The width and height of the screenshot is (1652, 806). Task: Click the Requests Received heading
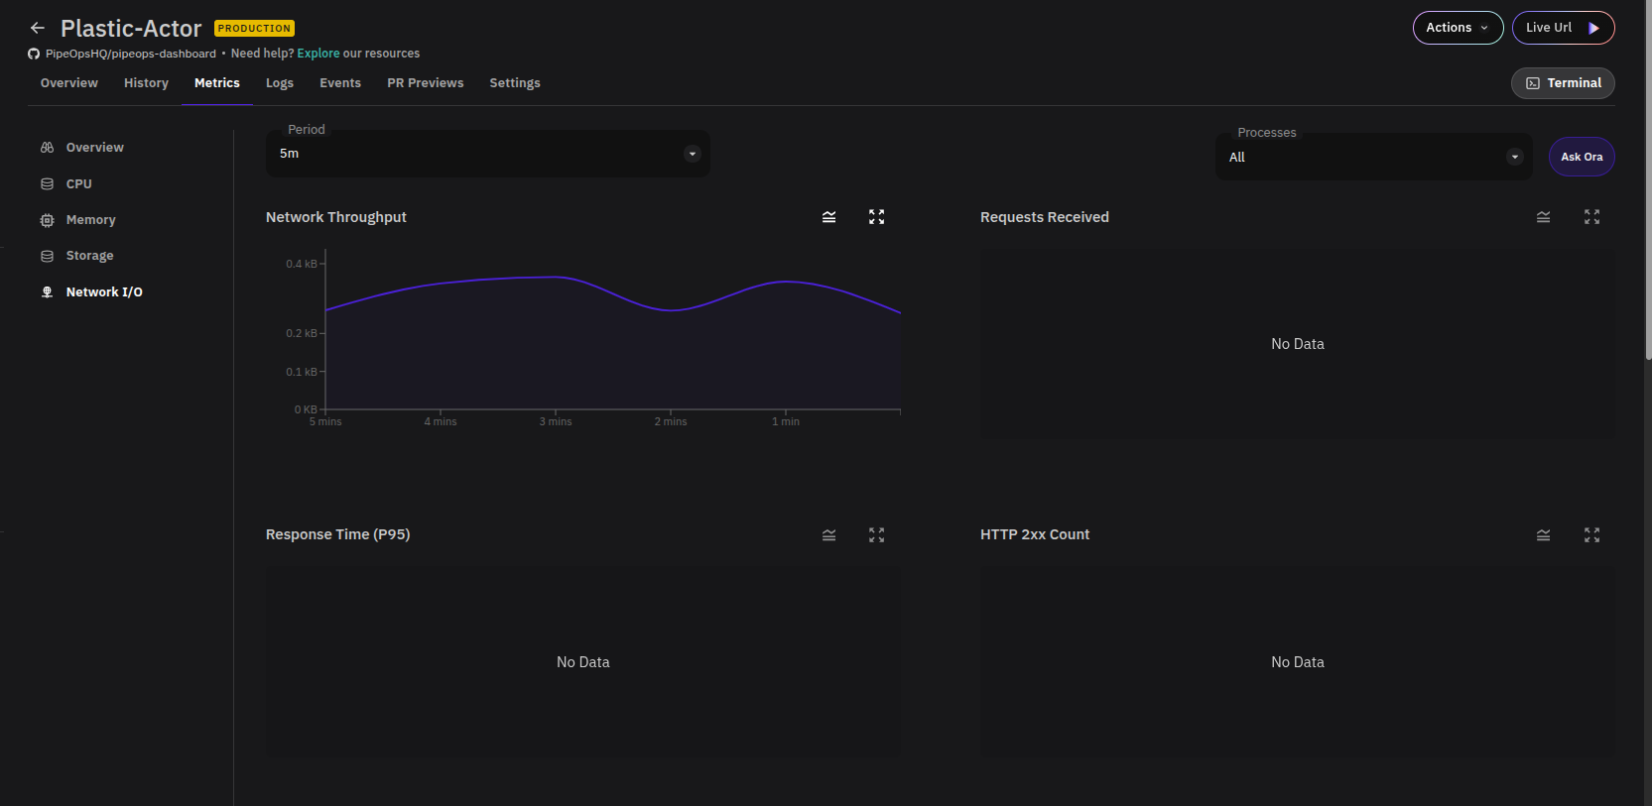(1045, 217)
